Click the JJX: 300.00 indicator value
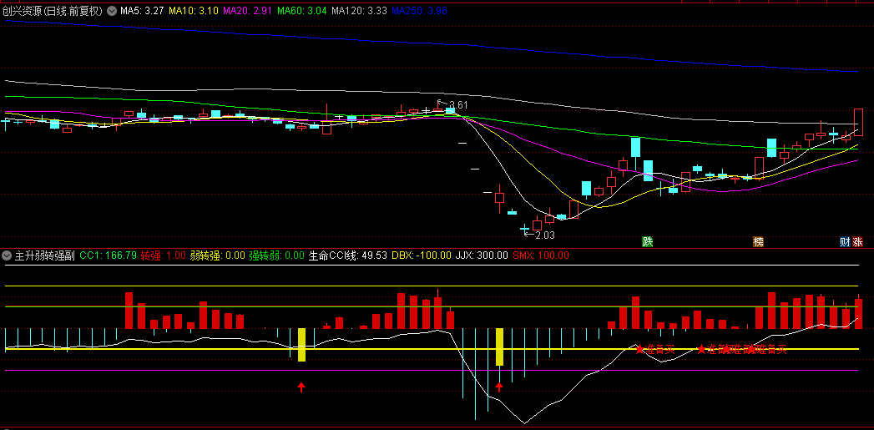This screenshot has height=430, width=874. (482, 255)
